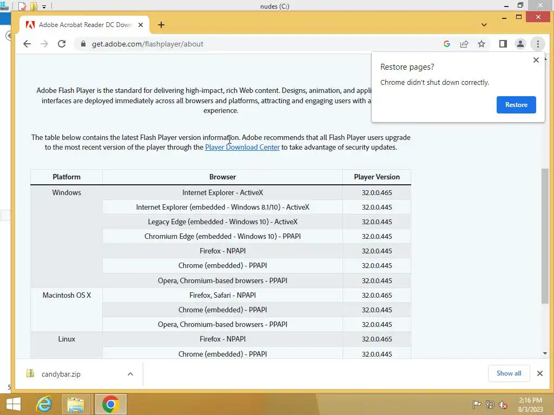The height and width of the screenshot is (415, 554).
Task: Launch Internet Explorer from taskbar
Action: point(44,404)
